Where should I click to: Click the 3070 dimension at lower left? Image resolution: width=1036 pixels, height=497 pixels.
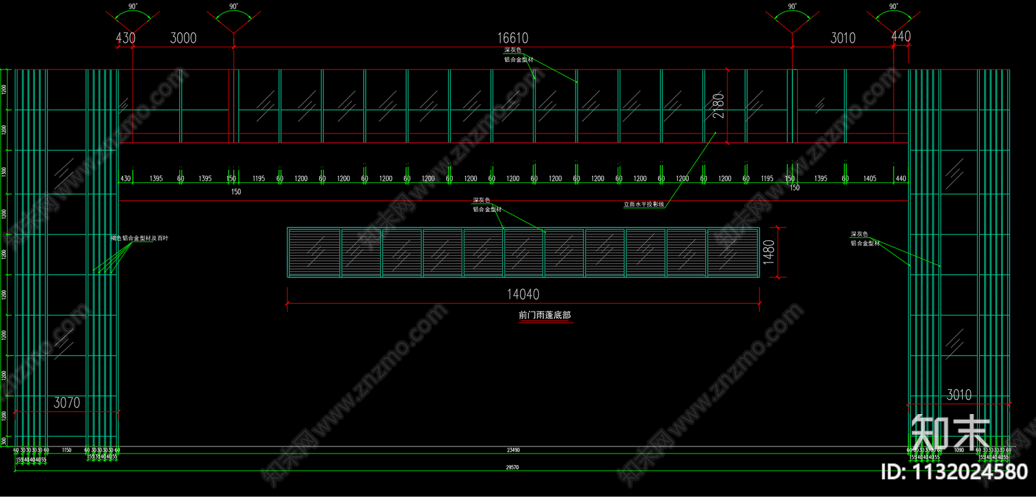[67, 403]
